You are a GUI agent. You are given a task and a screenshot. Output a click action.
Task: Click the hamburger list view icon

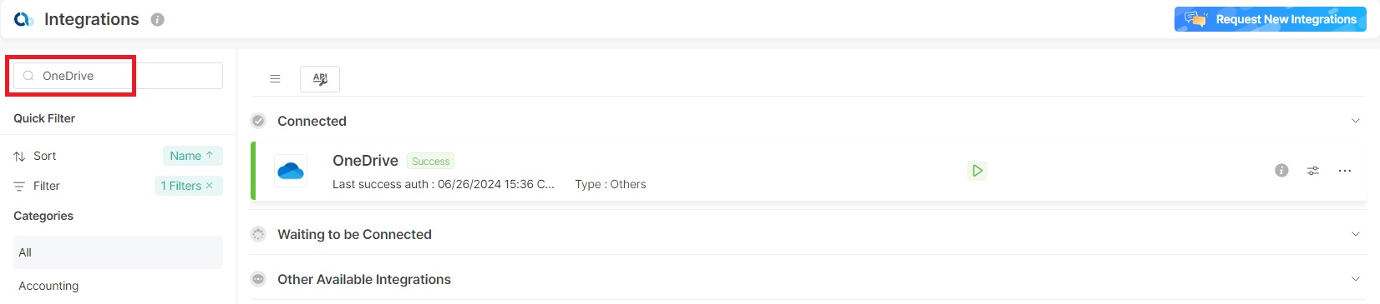(x=275, y=79)
